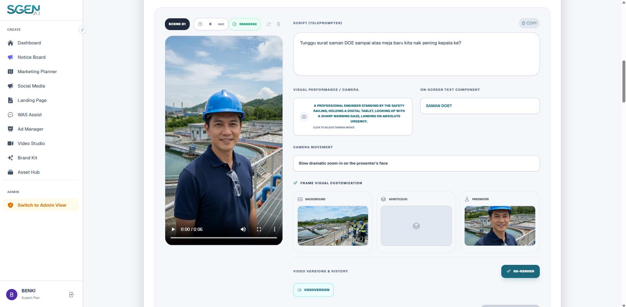Play the scene 01 video
Screen dimensions: 626x307
coord(173,229)
